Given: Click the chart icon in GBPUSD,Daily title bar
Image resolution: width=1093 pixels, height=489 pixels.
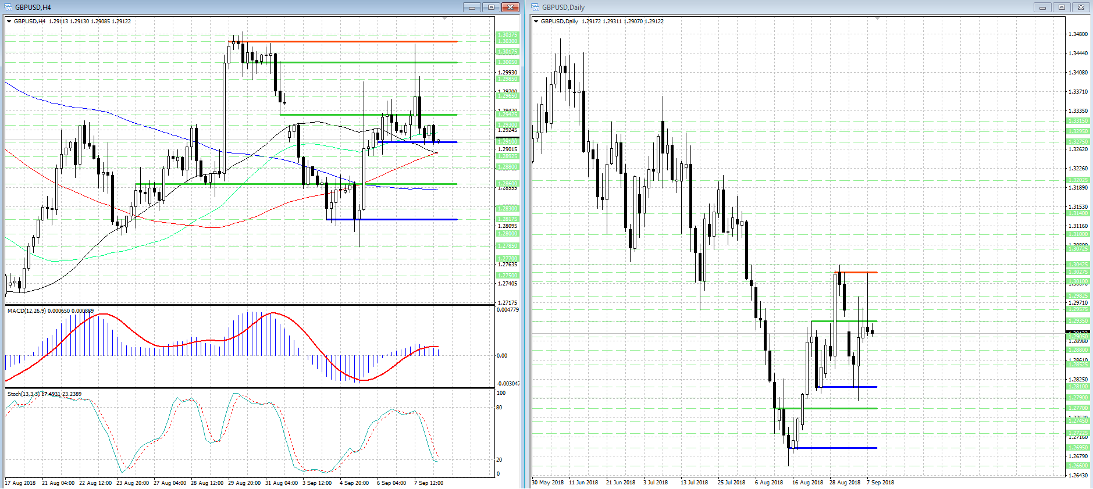Looking at the screenshot, I should [535, 7].
